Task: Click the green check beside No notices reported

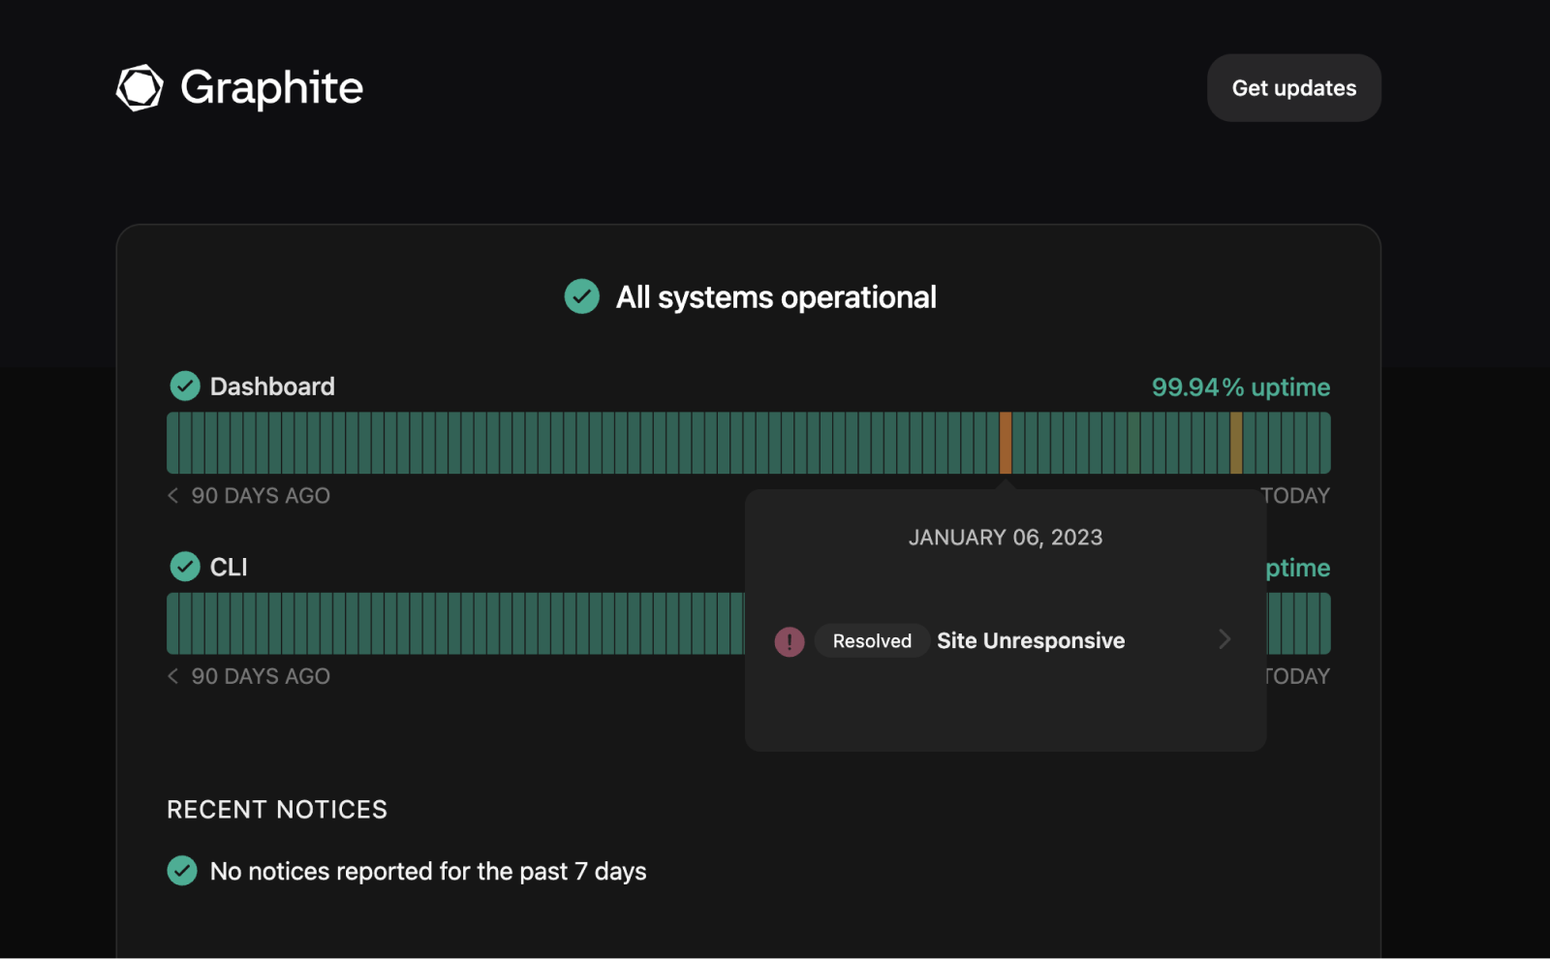Action: point(182,871)
